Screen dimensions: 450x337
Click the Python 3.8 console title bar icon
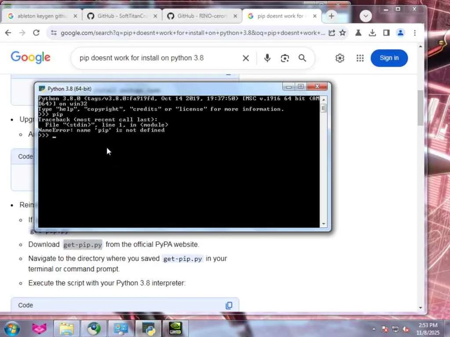[x=42, y=89]
